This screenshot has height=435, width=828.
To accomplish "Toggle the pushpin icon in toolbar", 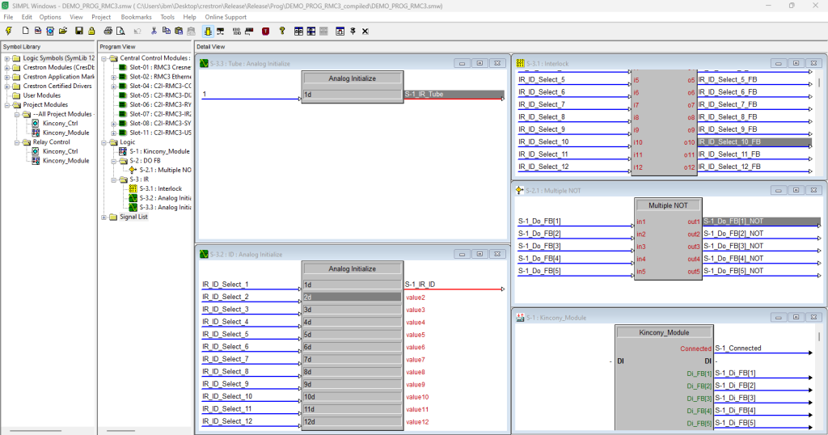I will (353, 32).
